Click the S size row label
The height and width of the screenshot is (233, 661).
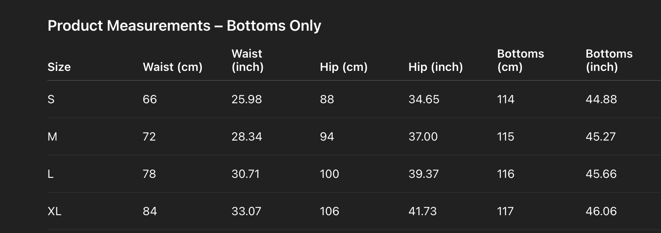coord(51,100)
